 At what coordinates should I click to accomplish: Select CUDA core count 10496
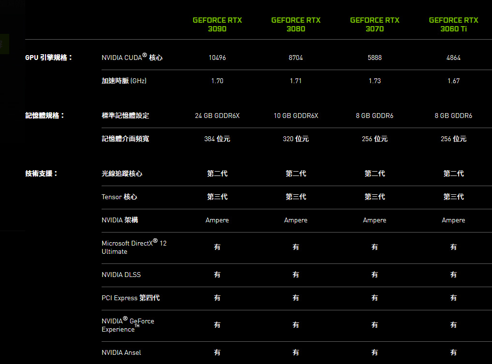(x=217, y=58)
